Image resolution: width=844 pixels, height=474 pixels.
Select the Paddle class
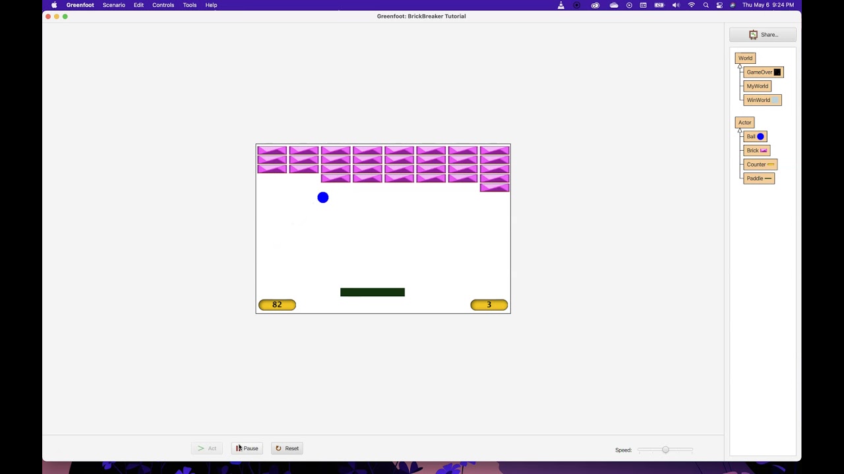click(x=759, y=178)
